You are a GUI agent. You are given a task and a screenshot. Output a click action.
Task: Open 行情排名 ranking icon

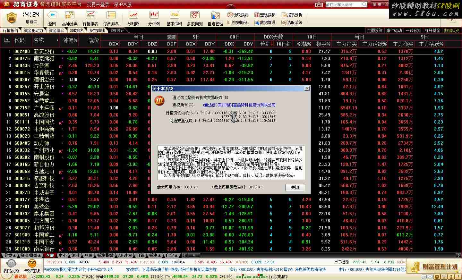click(x=90, y=15)
